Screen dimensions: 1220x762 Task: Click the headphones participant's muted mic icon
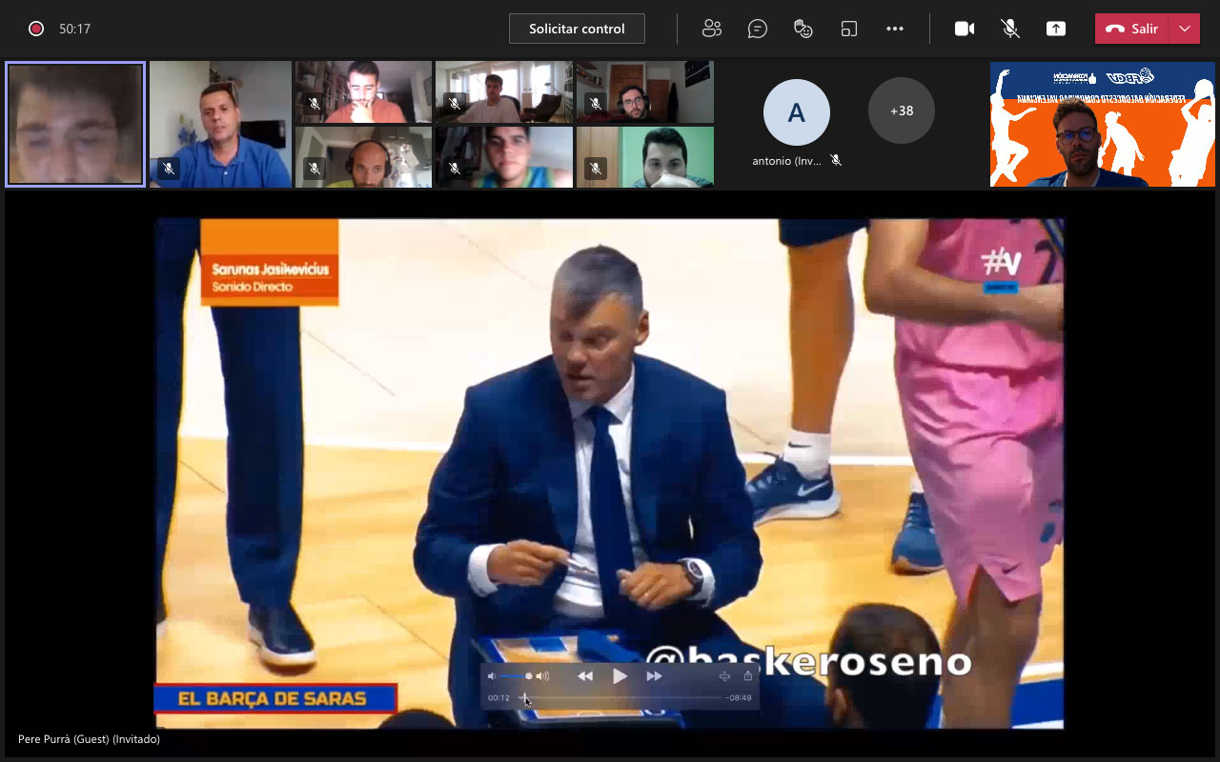coord(315,169)
